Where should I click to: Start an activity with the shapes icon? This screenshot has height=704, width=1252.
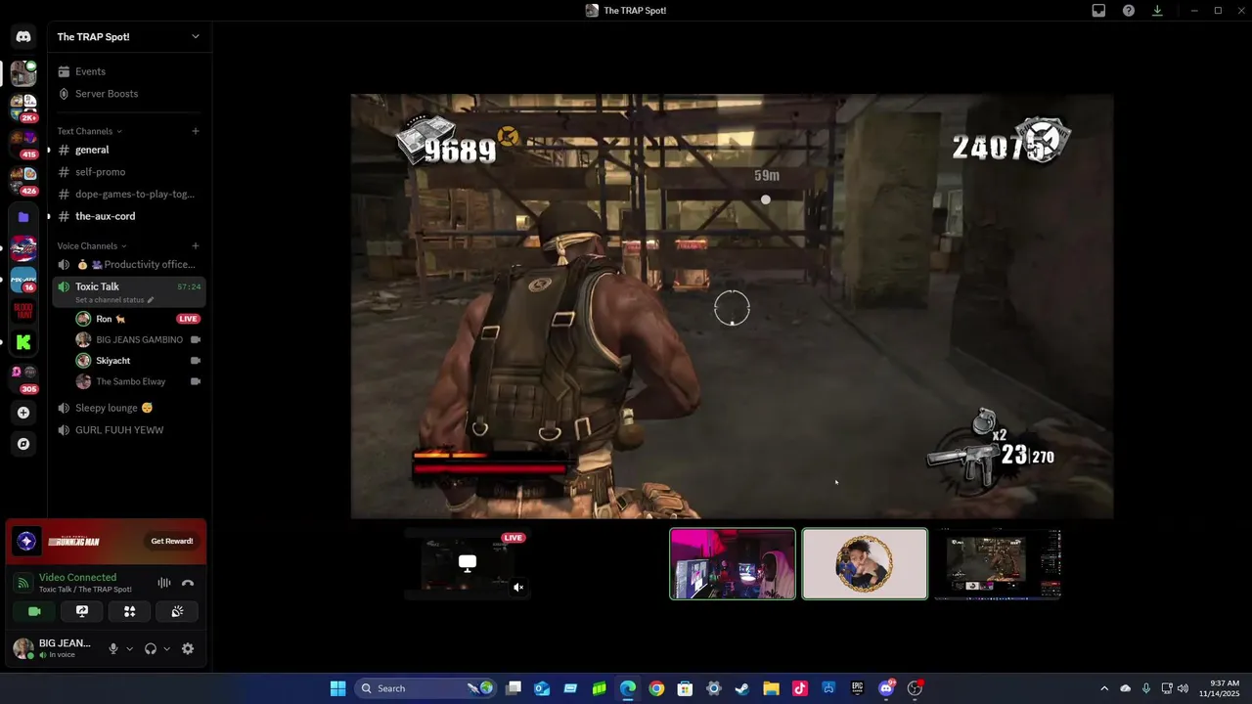tap(129, 611)
